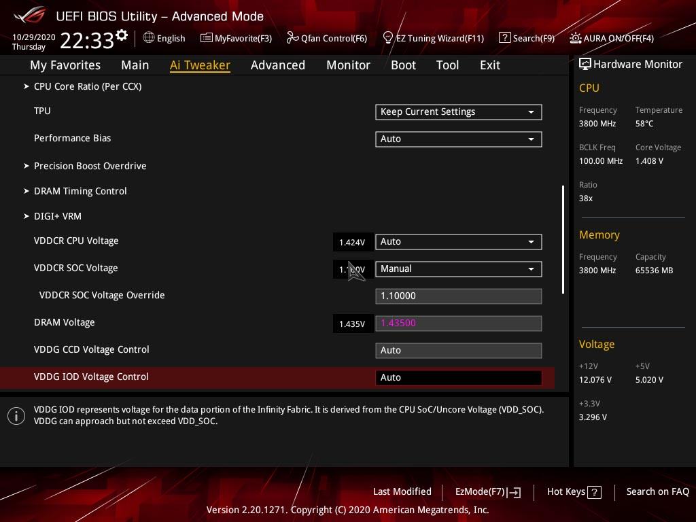Switch to the Boot tab
The width and height of the screenshot is (696, 522).
(x=403, y=65)
